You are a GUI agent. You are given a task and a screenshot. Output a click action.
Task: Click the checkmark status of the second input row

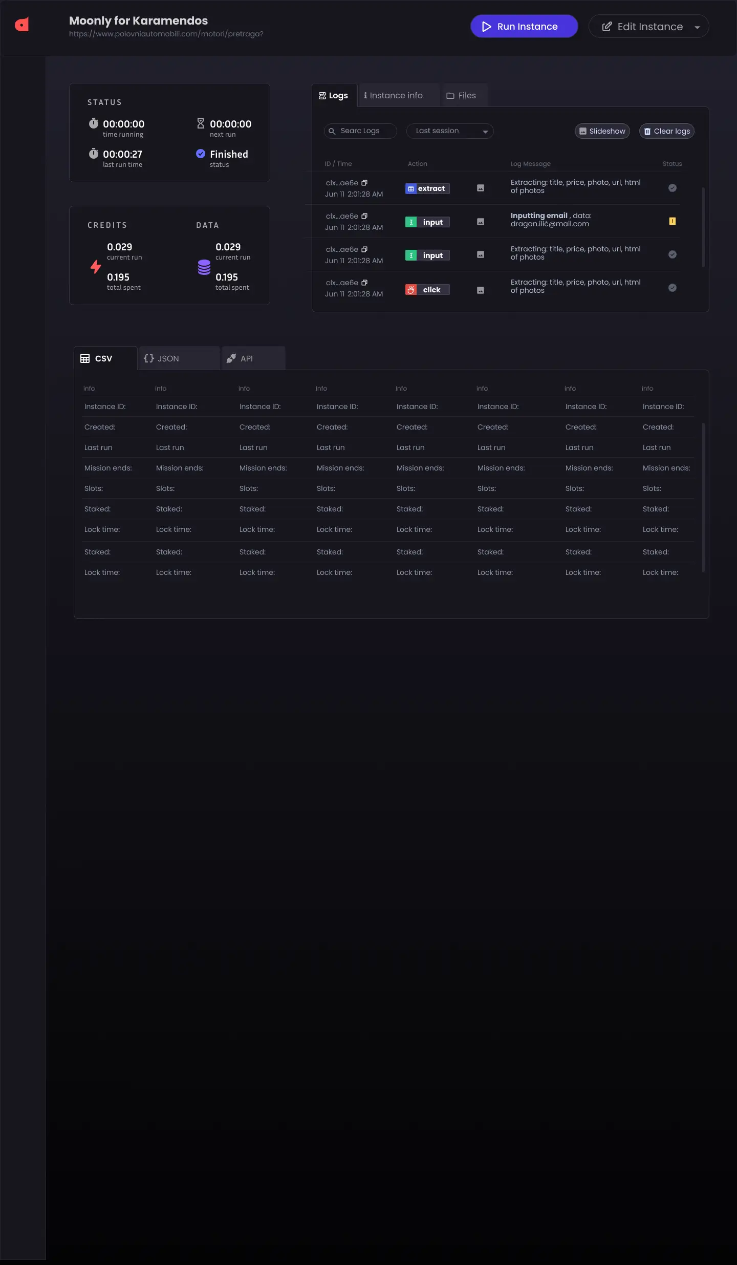(x=673, y=254)
